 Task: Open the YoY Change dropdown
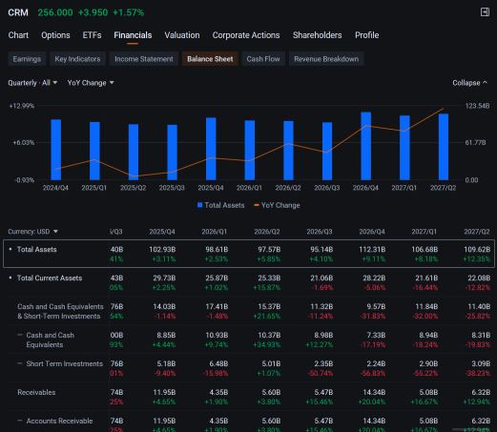point(91,83)
